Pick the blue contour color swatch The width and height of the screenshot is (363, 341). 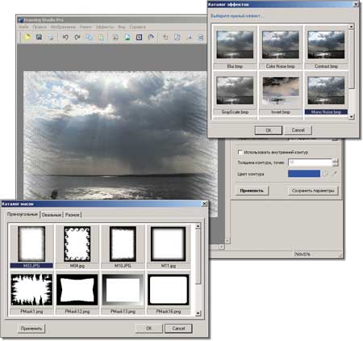[x=304, y=174]
